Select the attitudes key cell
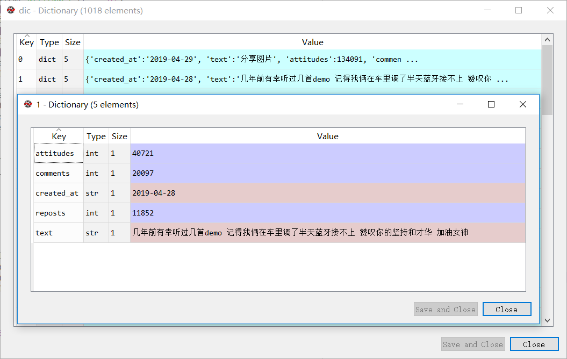 tap(59, 153)
